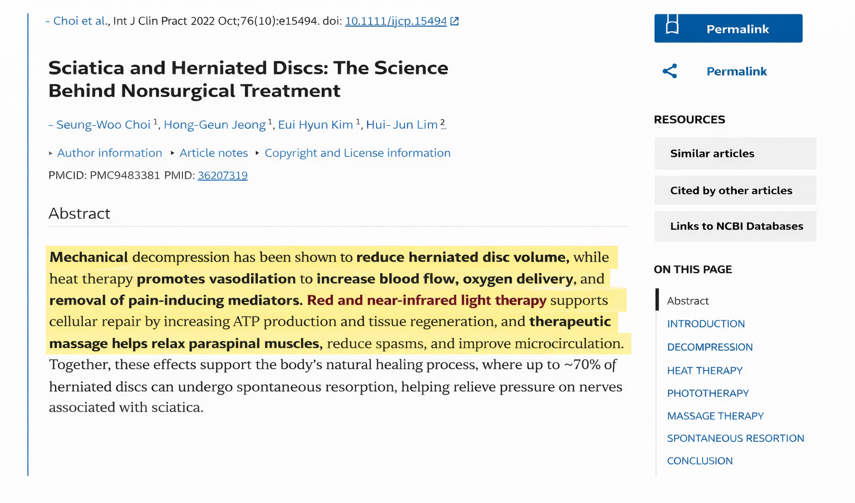Open Cited by other articles

pos(735,190)
